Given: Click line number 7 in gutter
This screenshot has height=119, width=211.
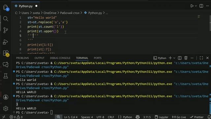Looking at the screenshot, I should click(20, 45).
